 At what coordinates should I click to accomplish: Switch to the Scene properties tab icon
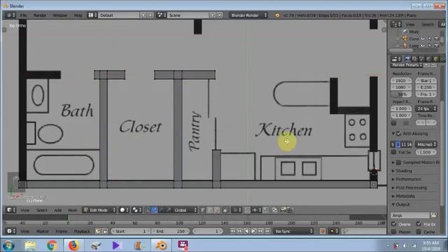click(x=421, y=59)
